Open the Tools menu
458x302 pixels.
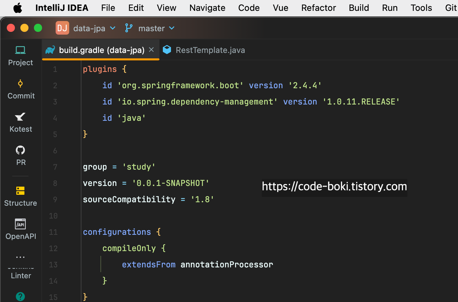pyautogui.click(x=421, y=8)
